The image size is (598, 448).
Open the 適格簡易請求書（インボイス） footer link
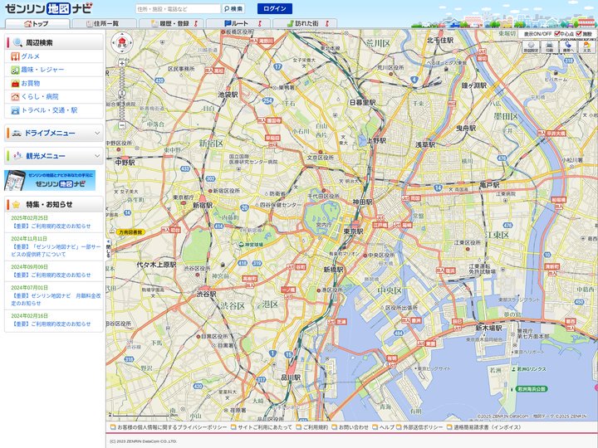coord(489,427)
